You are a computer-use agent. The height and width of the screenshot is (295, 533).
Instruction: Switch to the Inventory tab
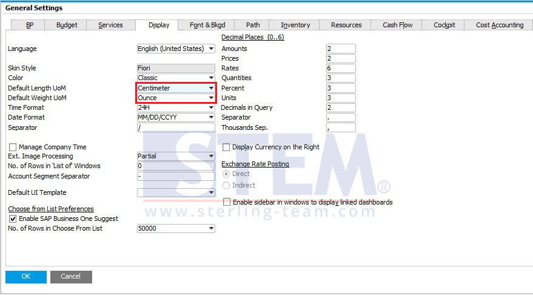pos(295,25)
